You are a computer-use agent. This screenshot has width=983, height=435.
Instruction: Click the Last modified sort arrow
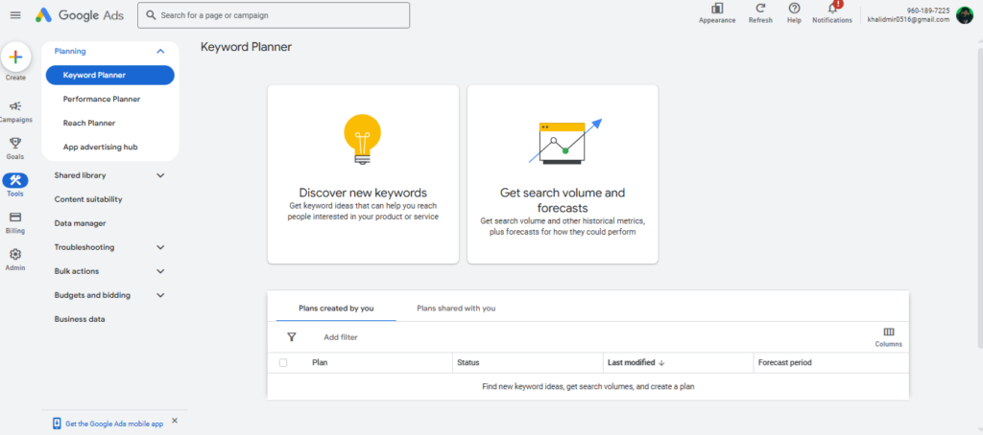(x=661, y=363)
